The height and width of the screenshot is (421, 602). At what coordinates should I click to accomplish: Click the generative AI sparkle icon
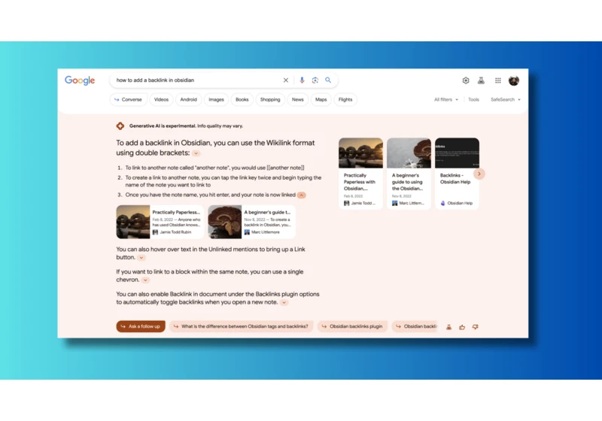(x=120, y=126)
